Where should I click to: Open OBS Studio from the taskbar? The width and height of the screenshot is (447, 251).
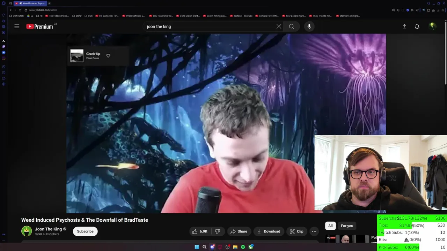coord(227,247)
